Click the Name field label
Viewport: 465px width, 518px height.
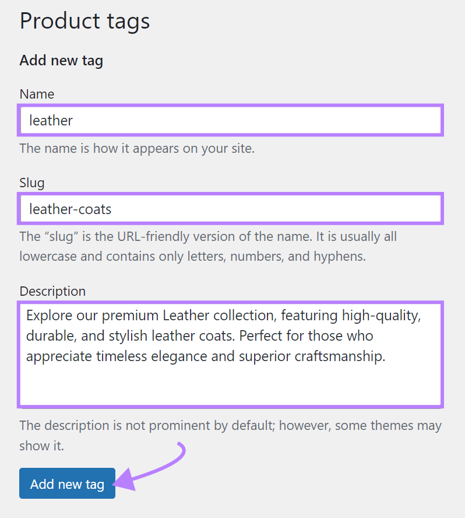pyautogui.click(x=36, y=94)
